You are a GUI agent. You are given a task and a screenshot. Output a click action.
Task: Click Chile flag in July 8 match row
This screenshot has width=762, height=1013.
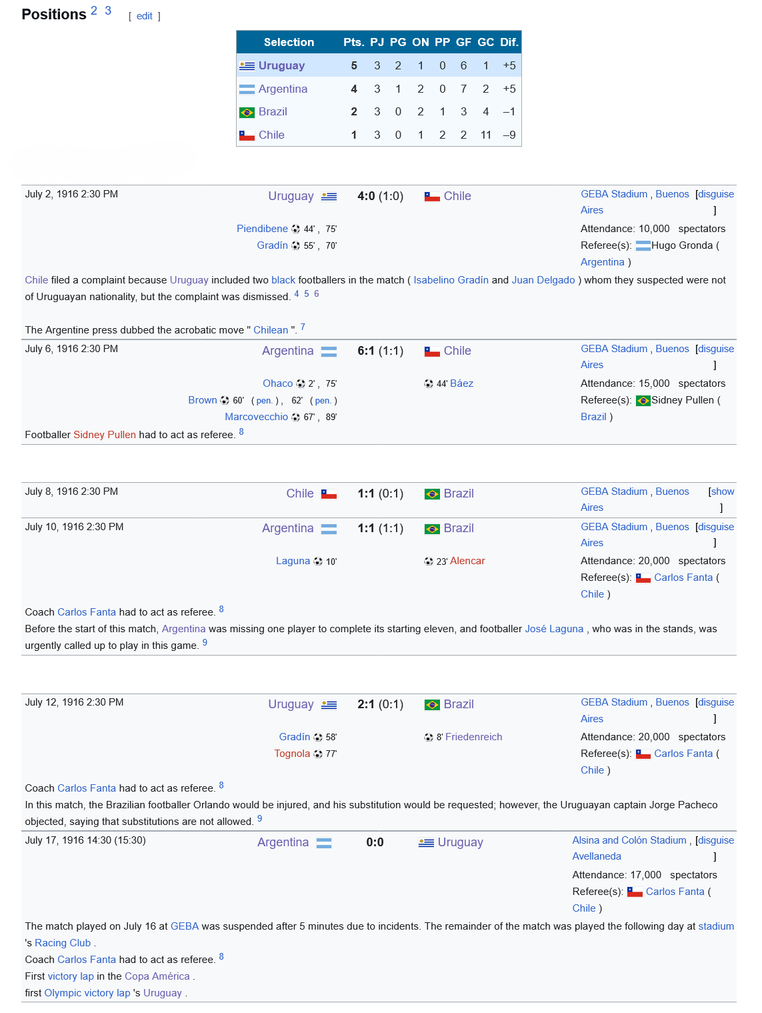(x=329, y=494)
